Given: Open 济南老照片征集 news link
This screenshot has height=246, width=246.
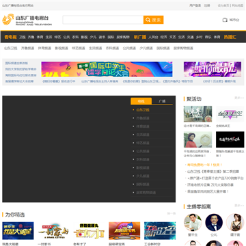Looking at the screenshot, I should tap(210, 184).
